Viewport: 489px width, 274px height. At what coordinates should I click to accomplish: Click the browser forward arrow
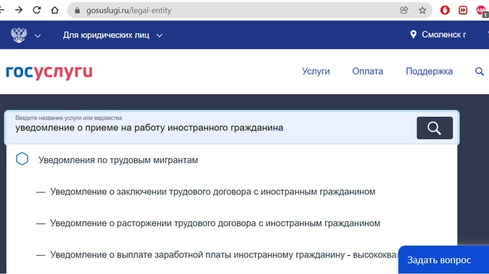click(19, 10)
